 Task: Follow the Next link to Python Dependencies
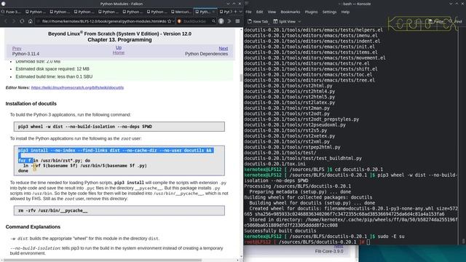[224, 49]
